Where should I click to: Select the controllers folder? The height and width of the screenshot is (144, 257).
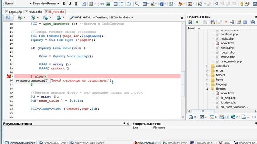pyautogui.click(x=222, y=66)
